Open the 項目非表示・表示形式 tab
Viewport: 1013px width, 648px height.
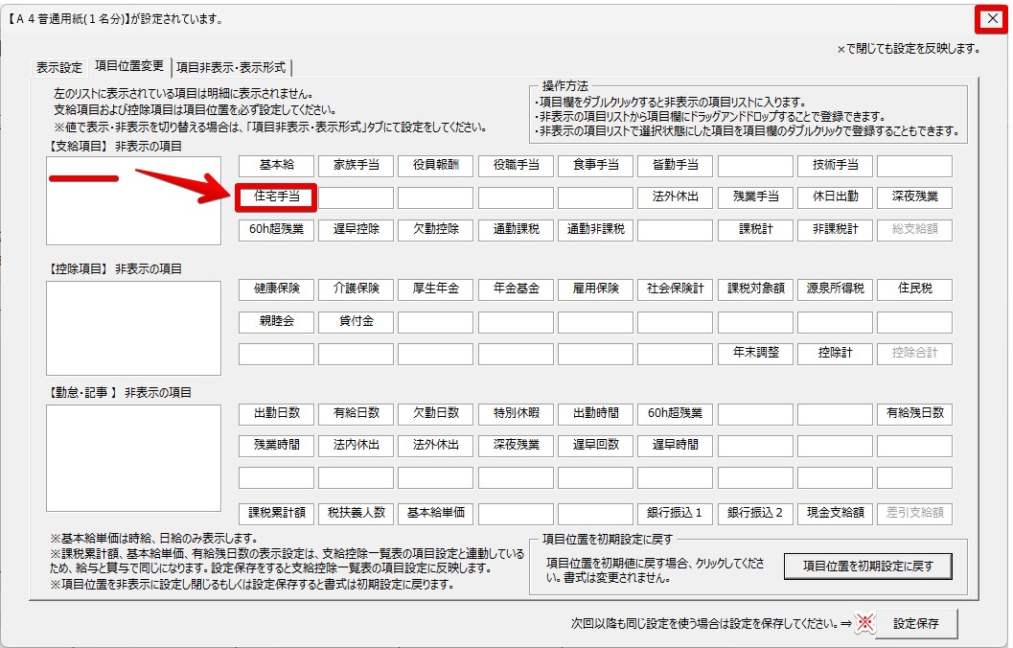click(231, 67)
